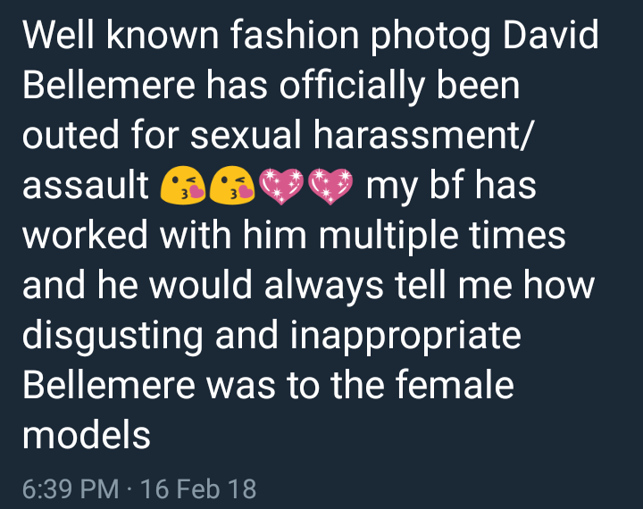Tap the first sparkling pink heart emoji
The image size is (643, 509).
[x=281, y=187]
